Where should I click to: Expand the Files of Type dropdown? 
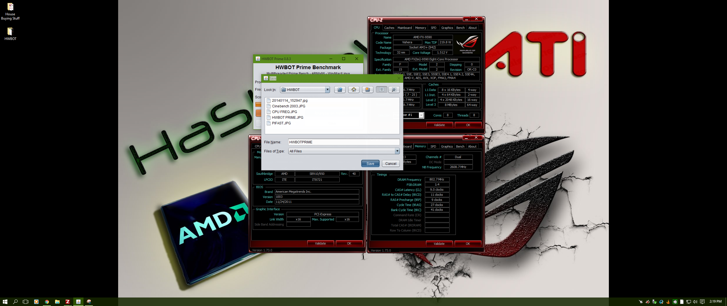[x=397, y=151]
